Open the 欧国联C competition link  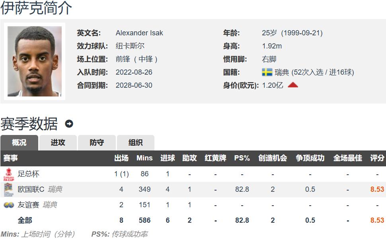(31, 189)
